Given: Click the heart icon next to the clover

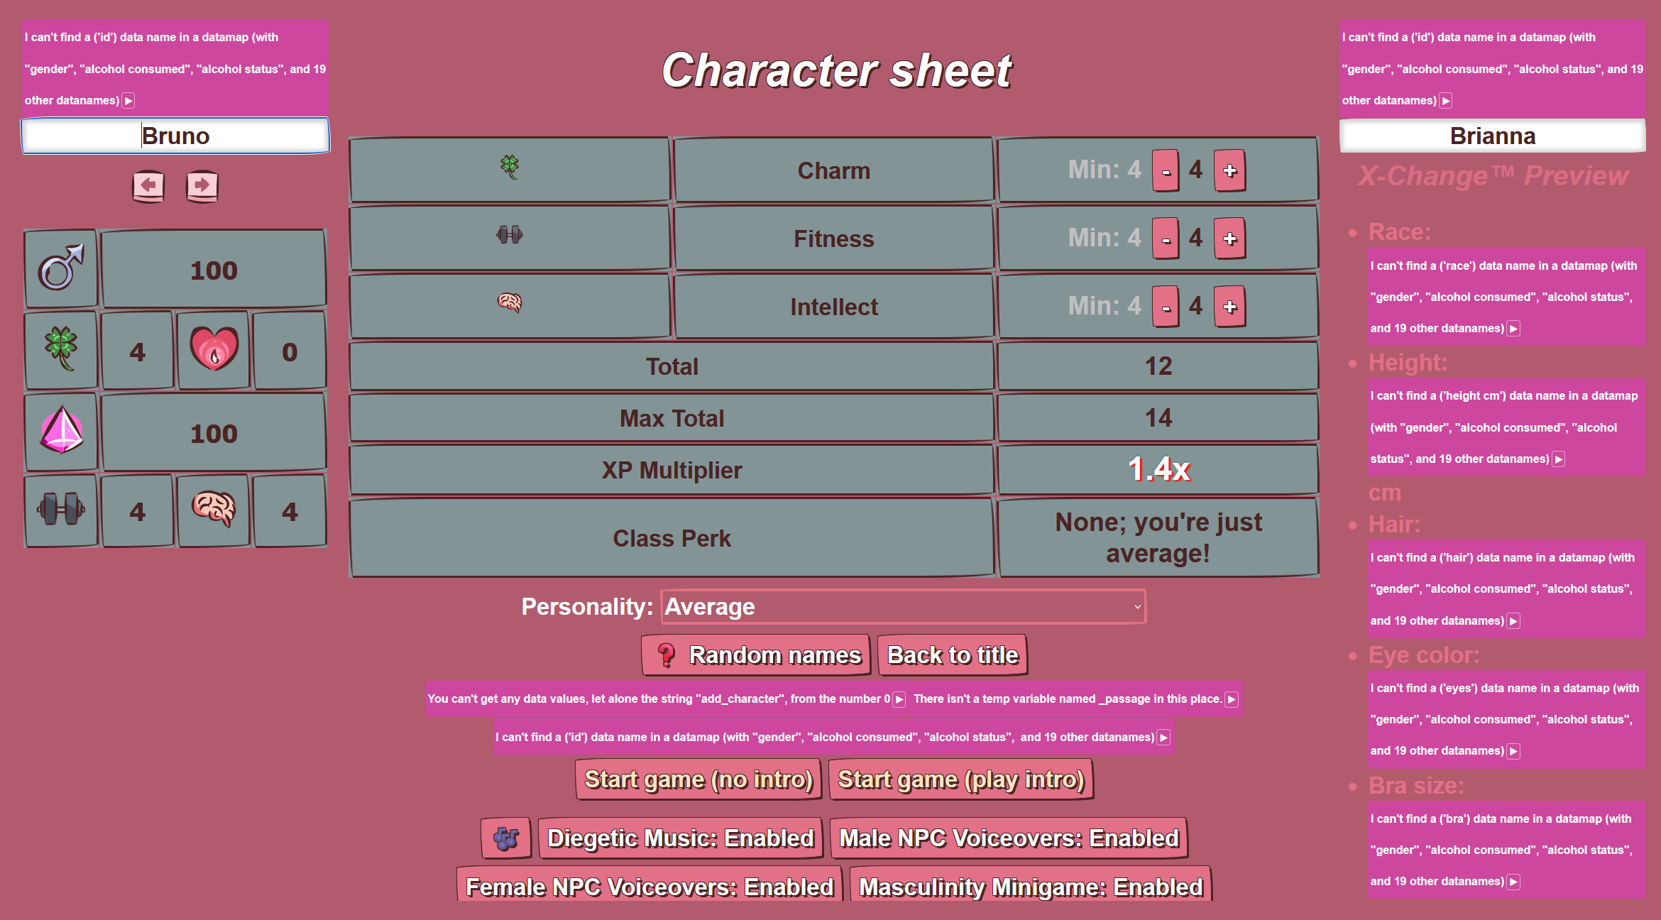Looking at the screenshot, I should (x=213, y=350).
